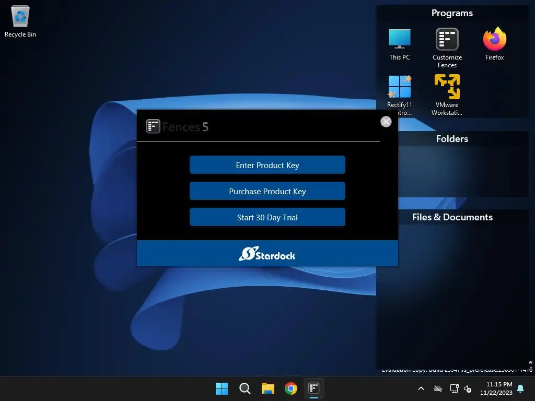This screenshot has height=401, width=535.
Task: Select the This PC icon in Programs fence
Action: [x=400, y=45]
